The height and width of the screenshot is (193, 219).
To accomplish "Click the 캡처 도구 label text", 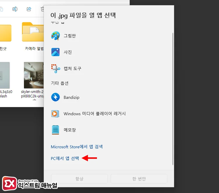I will click(72, 68).
